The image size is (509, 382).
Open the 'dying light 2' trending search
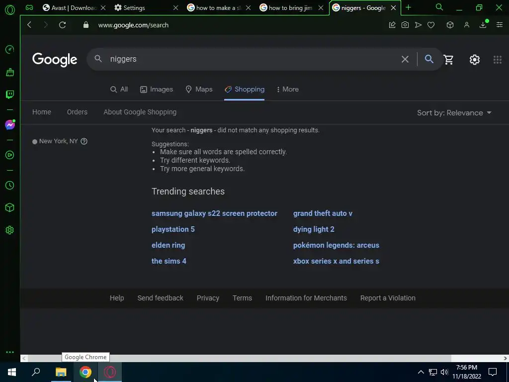coord(314,229)
